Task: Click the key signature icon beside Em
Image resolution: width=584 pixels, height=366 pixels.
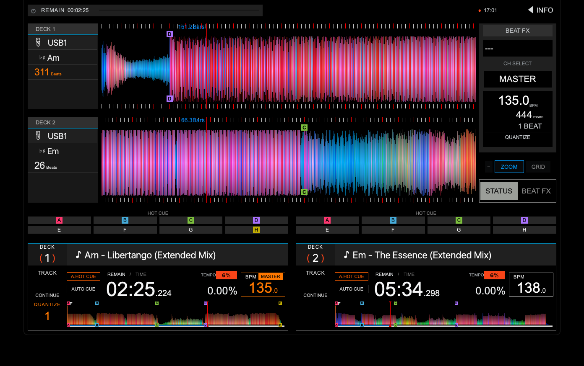Action: point(42,151)
